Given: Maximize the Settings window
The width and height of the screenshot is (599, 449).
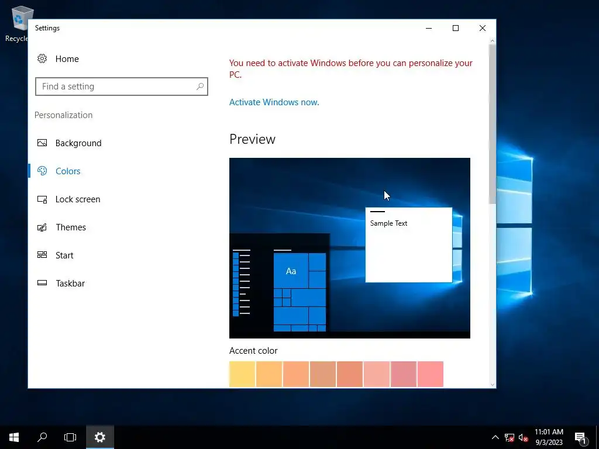Looking at the screenshot, I should (x=455, y=28).
